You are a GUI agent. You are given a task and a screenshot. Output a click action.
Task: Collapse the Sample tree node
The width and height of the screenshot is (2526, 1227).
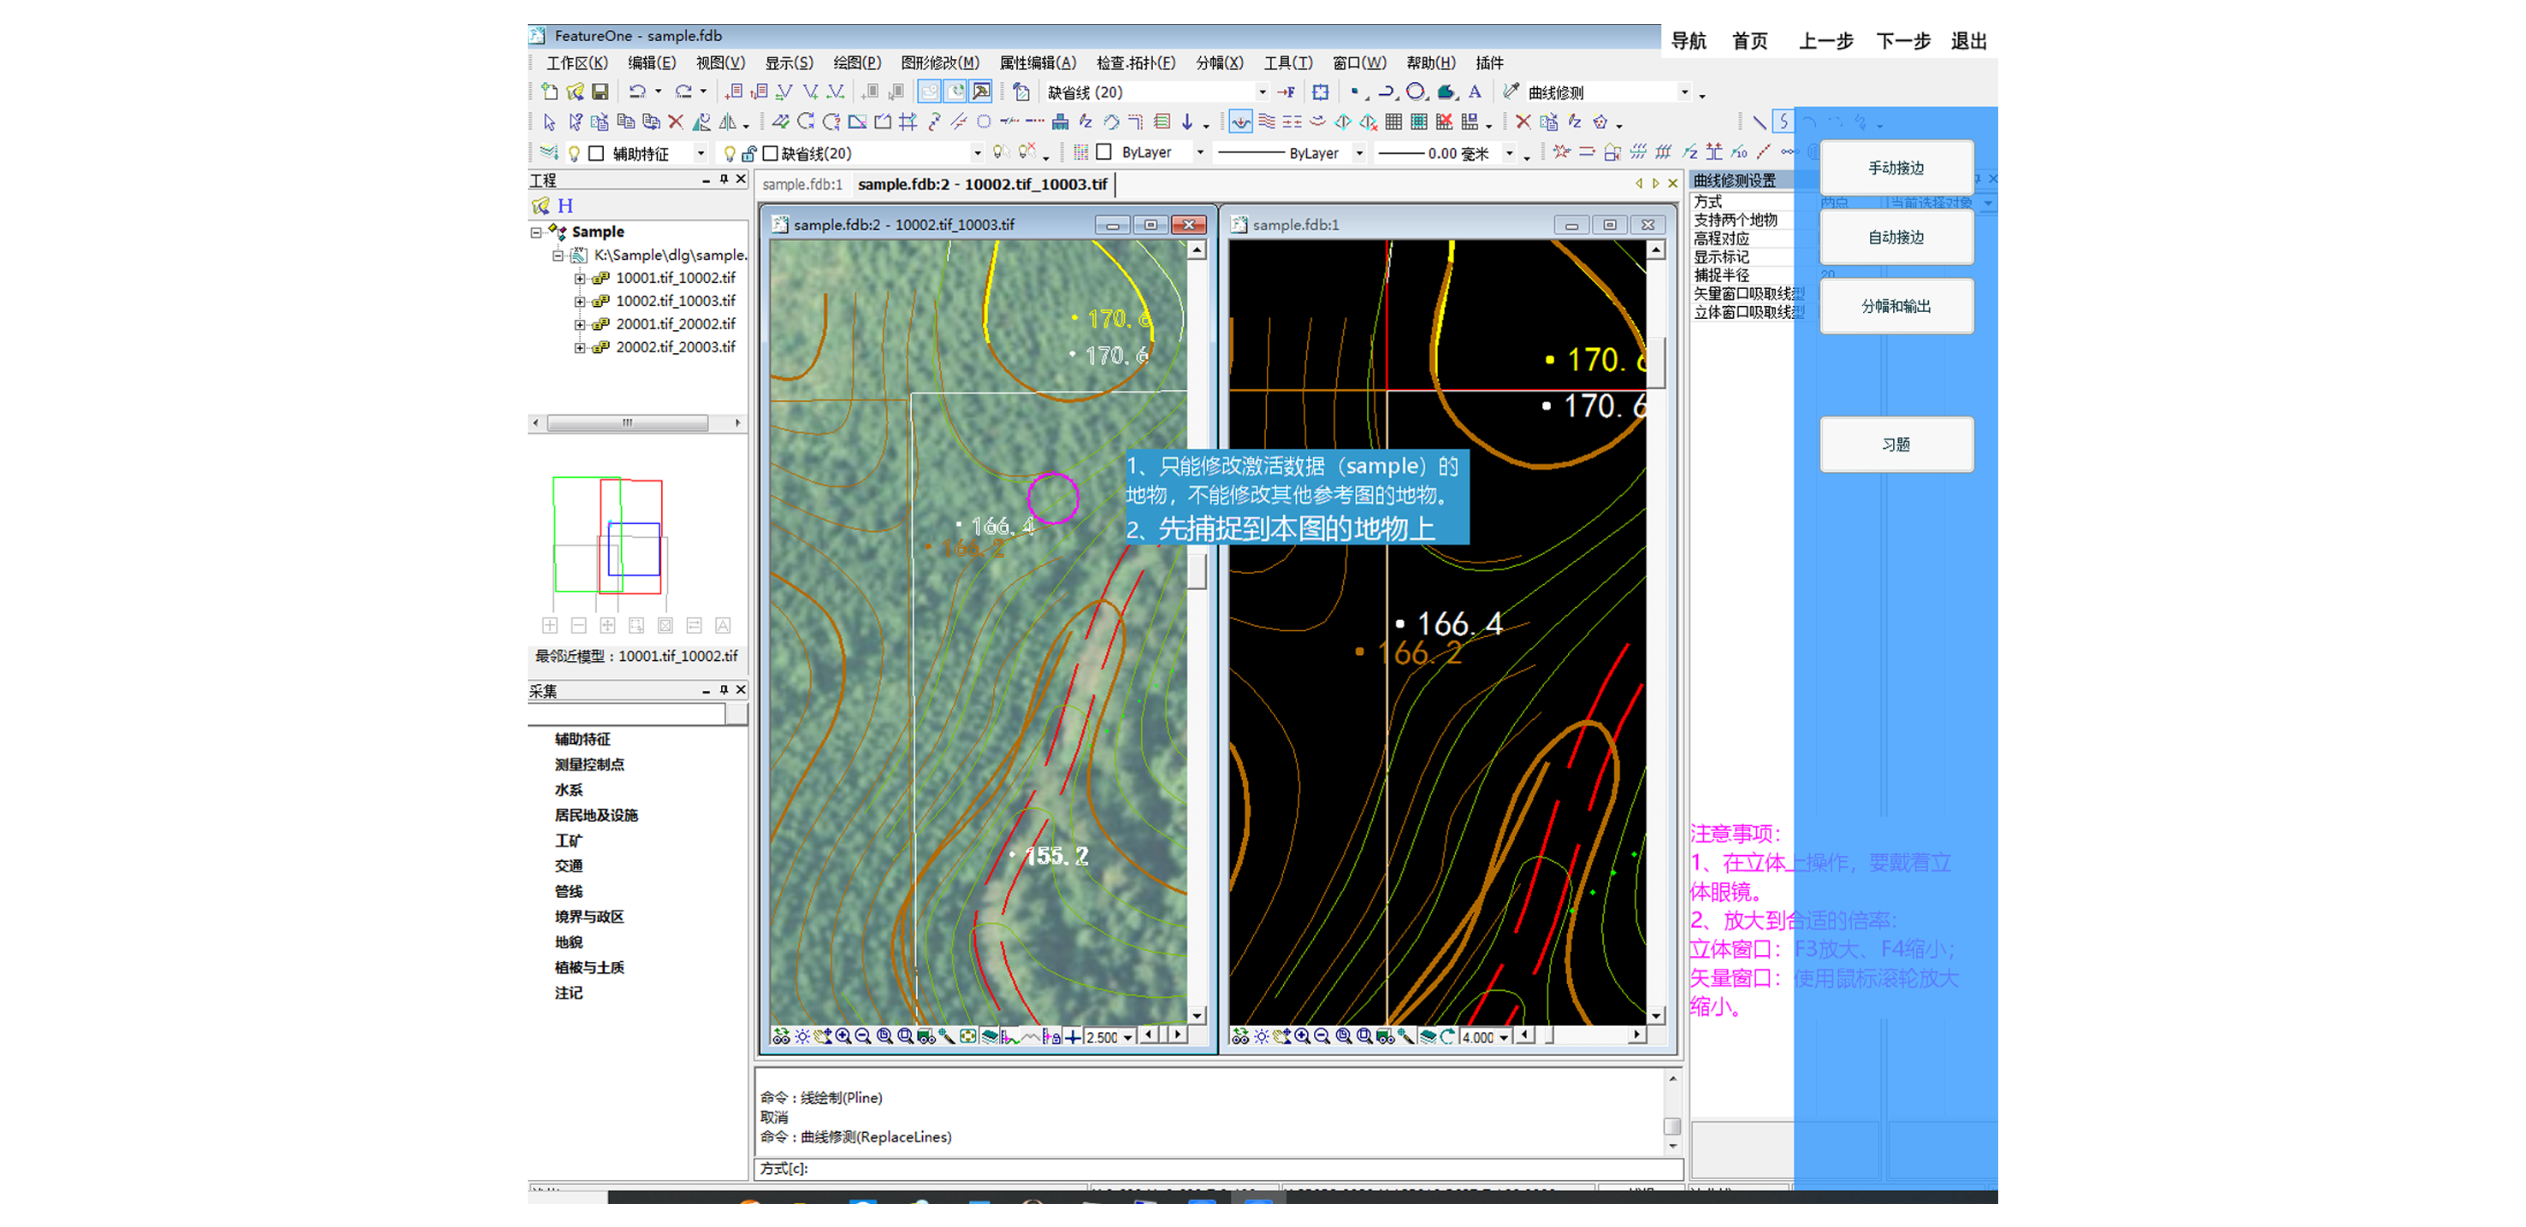pos(536,233)
